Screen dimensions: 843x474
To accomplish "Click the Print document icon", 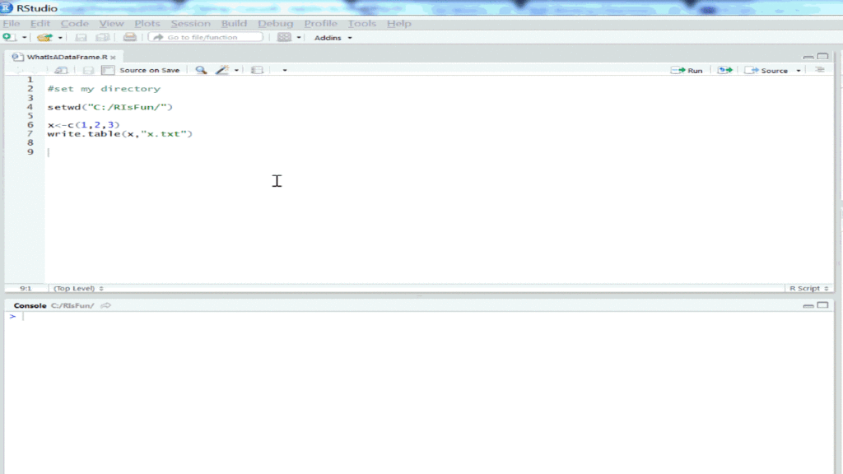I will pyautogui.click(x=129, y=37).
